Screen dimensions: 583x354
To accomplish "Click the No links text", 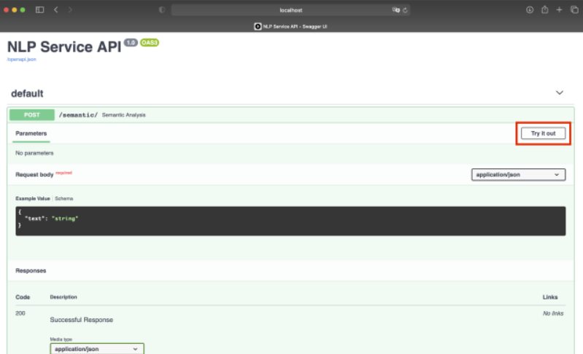I will pos(553,313).
